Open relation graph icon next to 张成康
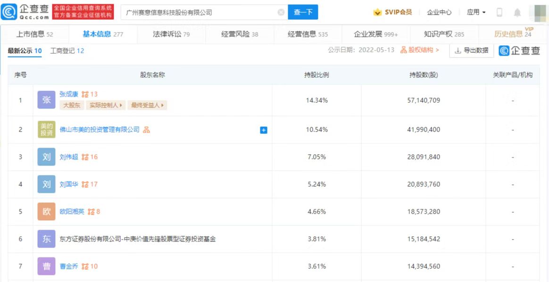Image resolution: width=549 pixels, height=282 pixels. coord(85,94)
